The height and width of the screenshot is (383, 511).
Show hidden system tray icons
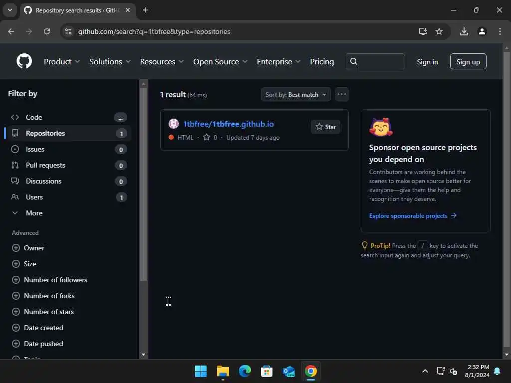[425, 371]
